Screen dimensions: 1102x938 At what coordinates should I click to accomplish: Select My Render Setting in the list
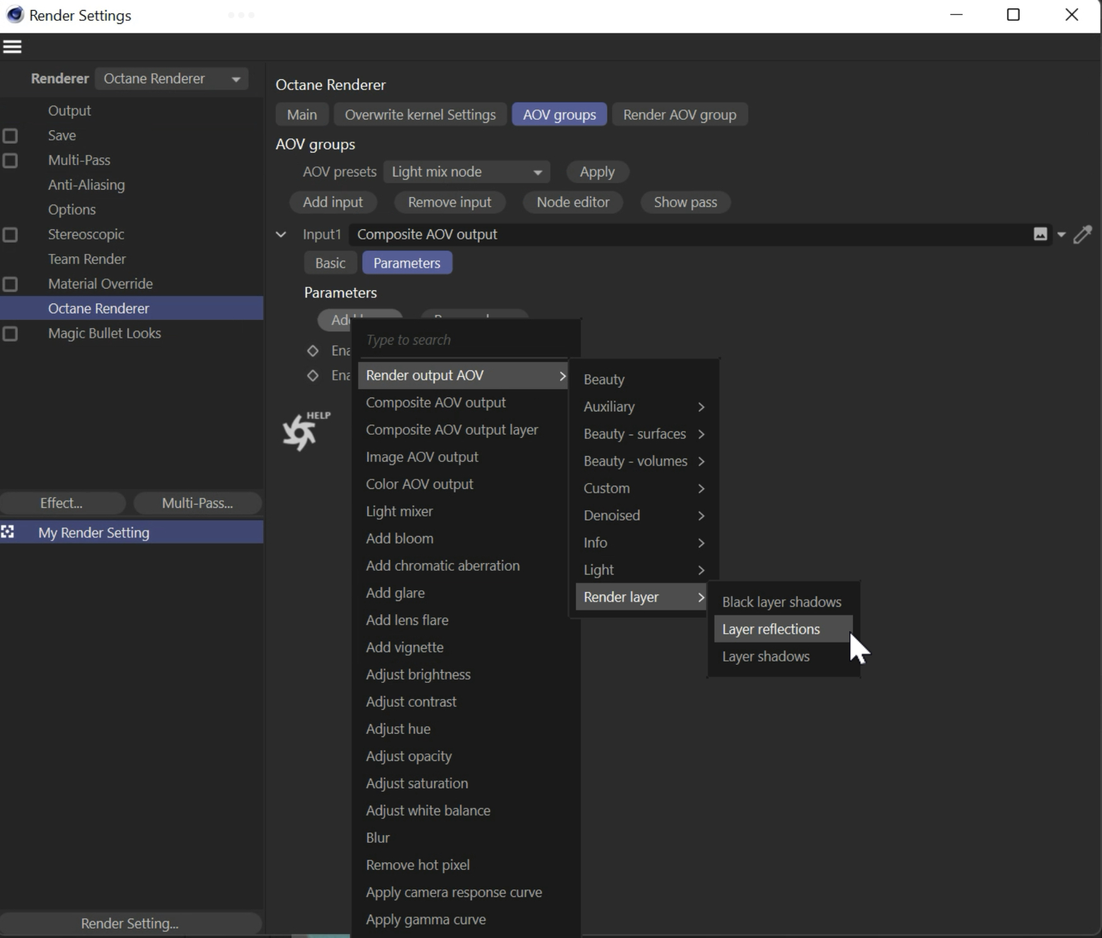[x=132, y=532]
